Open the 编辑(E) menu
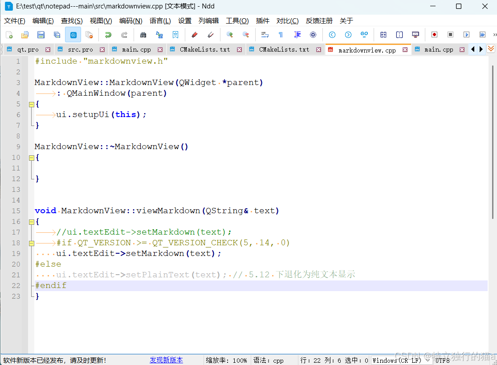Screen dimensions: 497x365 (43, 21)
